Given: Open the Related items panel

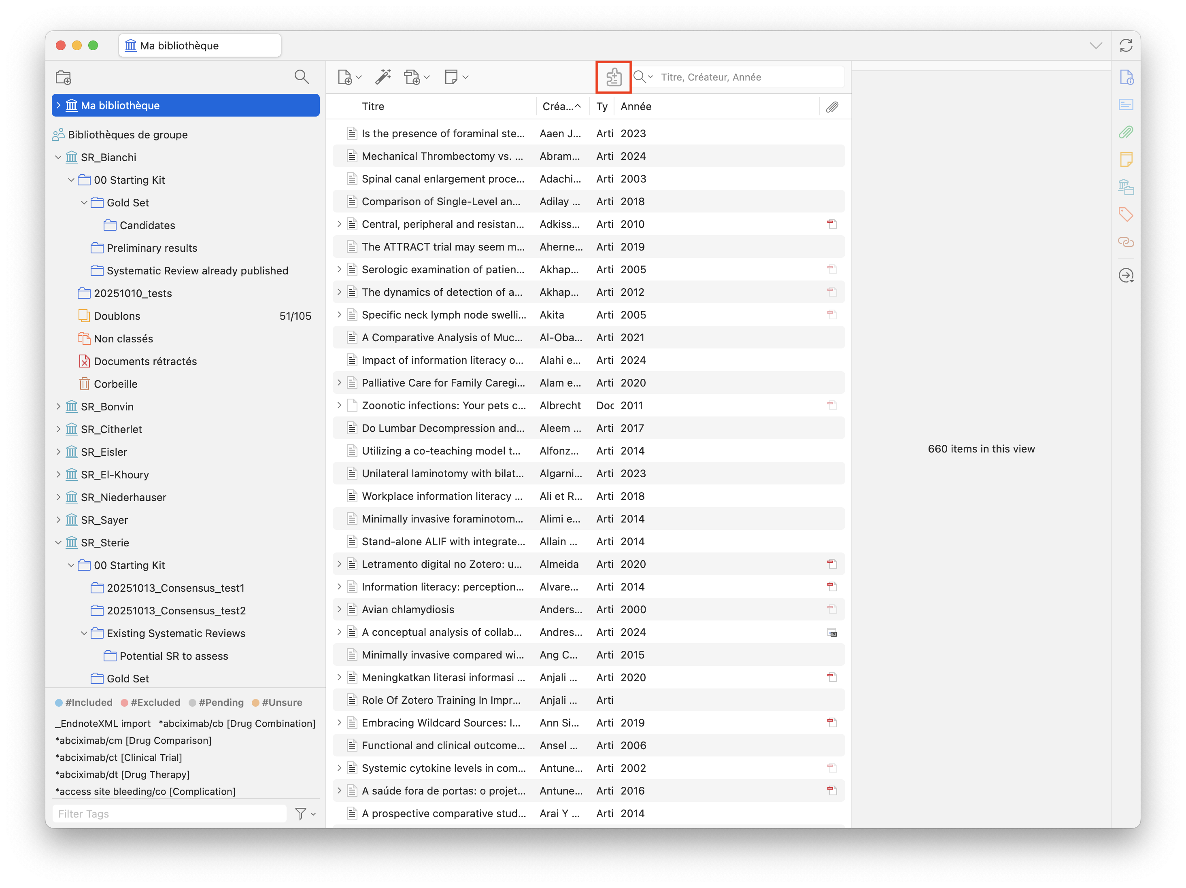Looking at the screenshot, I should coord(1126,242).
